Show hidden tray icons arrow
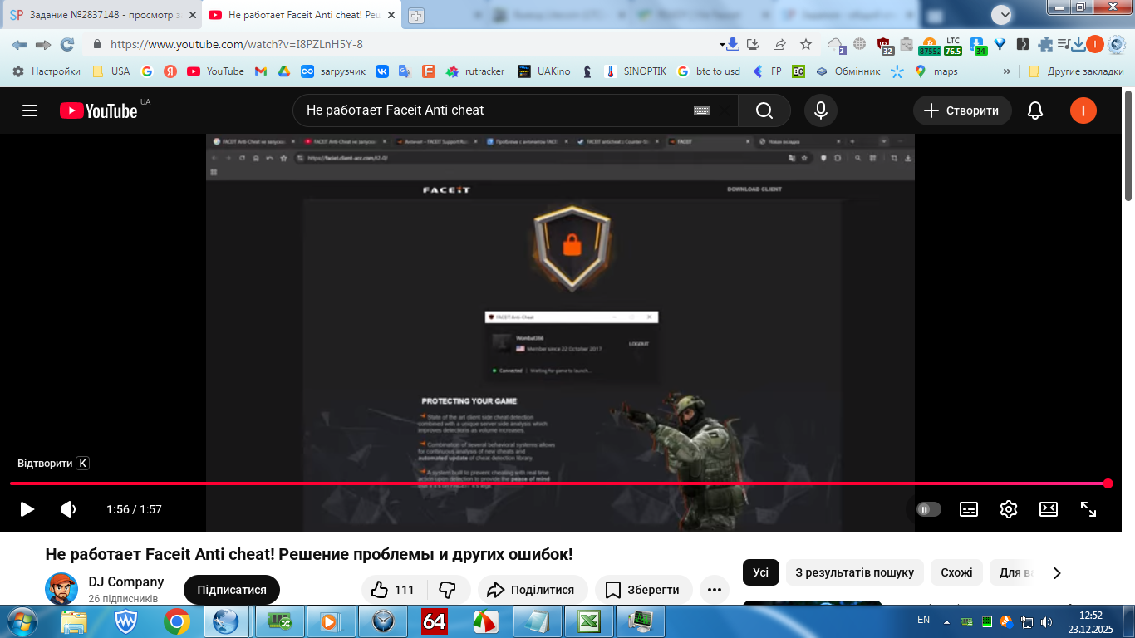 pyautogui.click(x=946, y=621)
